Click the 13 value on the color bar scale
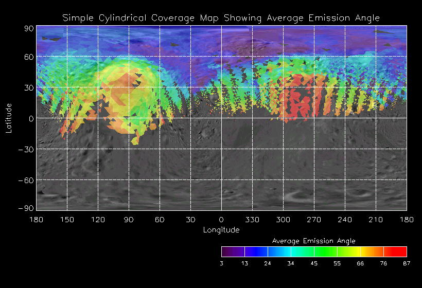 pos(244,263)
